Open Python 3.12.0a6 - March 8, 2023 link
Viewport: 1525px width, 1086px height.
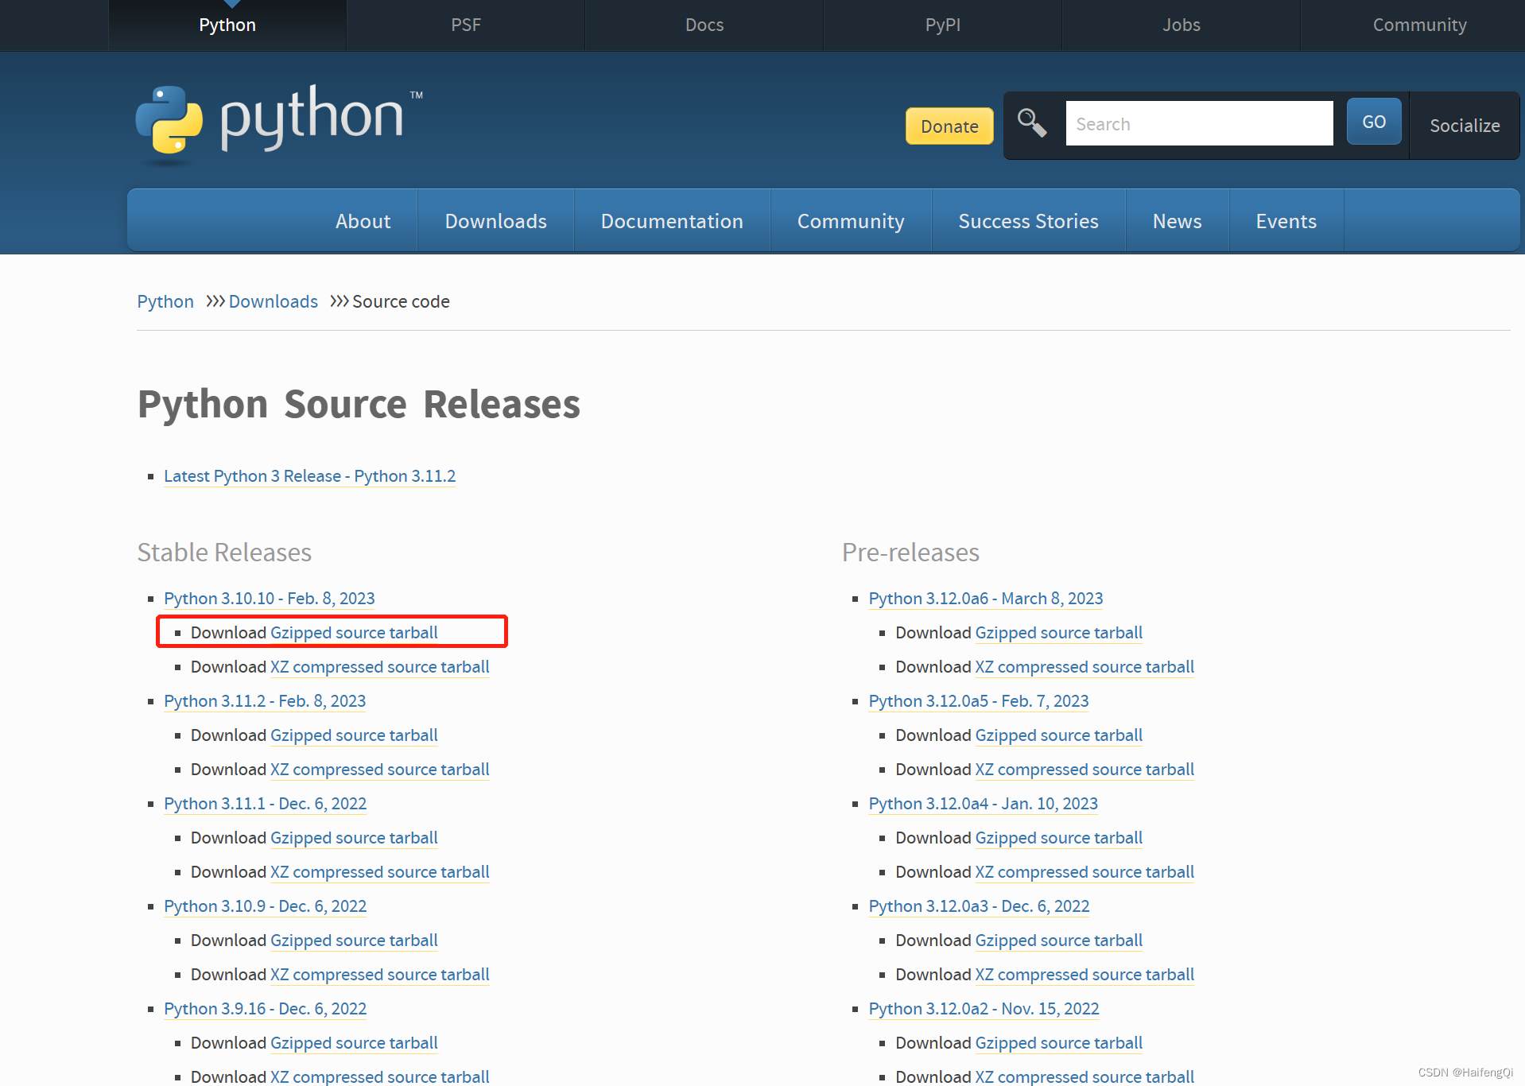[x=986, y=599]
